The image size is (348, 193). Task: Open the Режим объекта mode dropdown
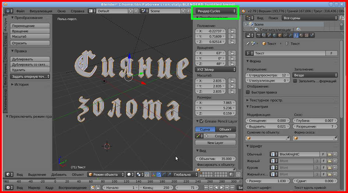[106, 175]
